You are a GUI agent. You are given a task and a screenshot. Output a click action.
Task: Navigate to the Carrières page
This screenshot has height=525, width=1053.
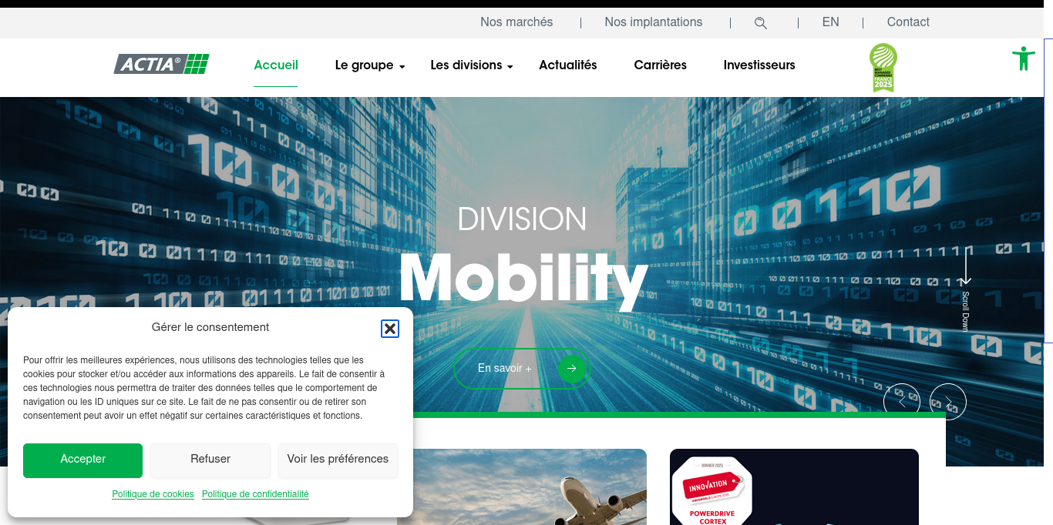[x=660, y=65]
